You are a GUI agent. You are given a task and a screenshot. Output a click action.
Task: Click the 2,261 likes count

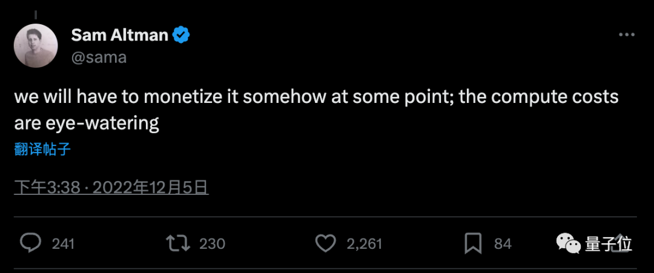coord(364,244)
